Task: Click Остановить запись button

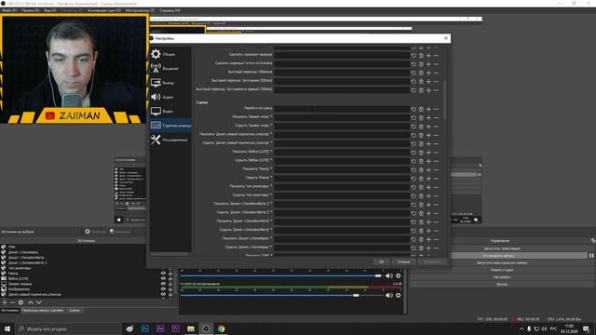Action: click(x=498, y=256)
